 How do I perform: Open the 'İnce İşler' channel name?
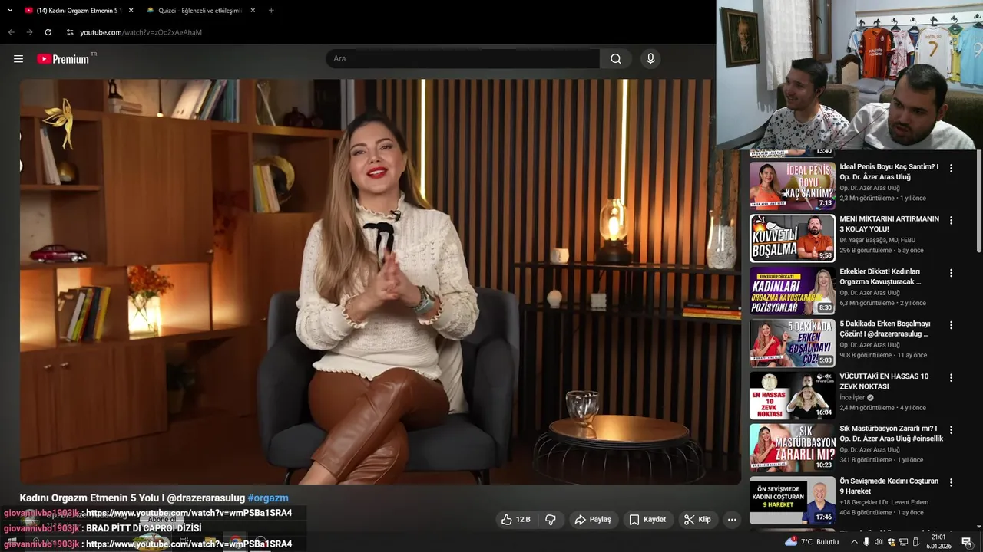tap(852, 397)
